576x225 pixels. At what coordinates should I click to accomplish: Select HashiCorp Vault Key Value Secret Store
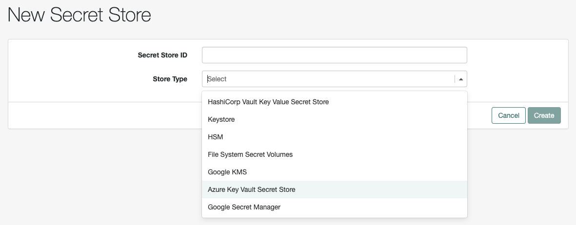pos(268,102)
